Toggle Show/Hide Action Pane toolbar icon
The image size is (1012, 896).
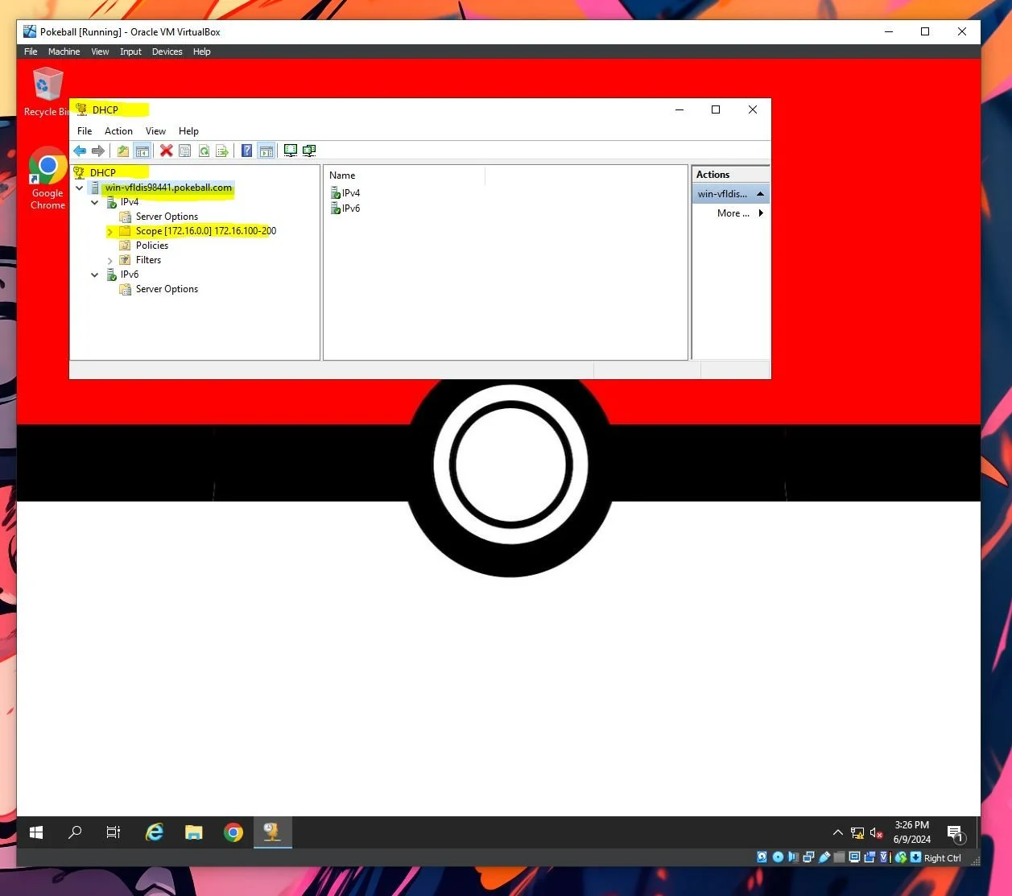(x=266, y=151)
